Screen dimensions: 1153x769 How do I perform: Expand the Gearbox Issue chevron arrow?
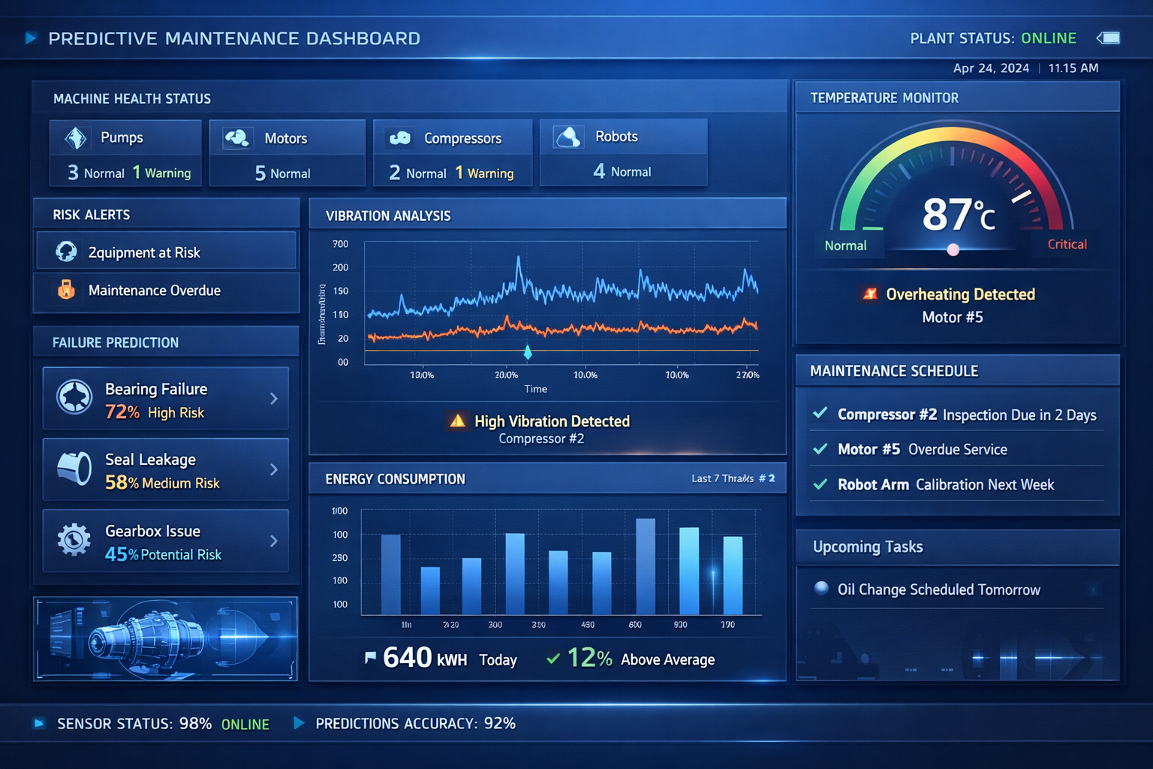pos(274,541)
